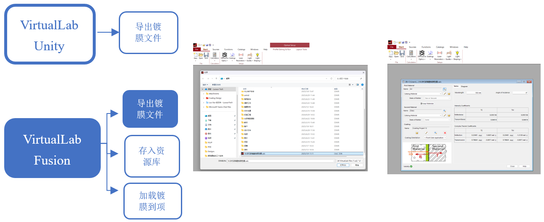Click Coating Project 12 name field

coord(431,128)
